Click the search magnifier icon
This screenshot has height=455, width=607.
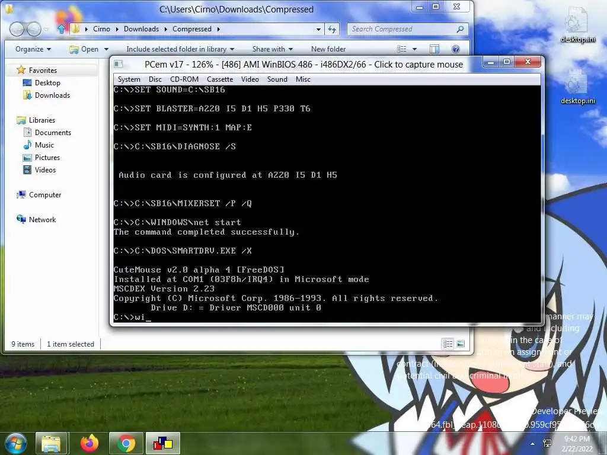point(460,29)
